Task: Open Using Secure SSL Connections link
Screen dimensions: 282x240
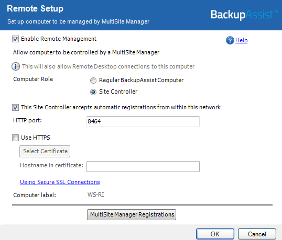Action: [60, 182]
